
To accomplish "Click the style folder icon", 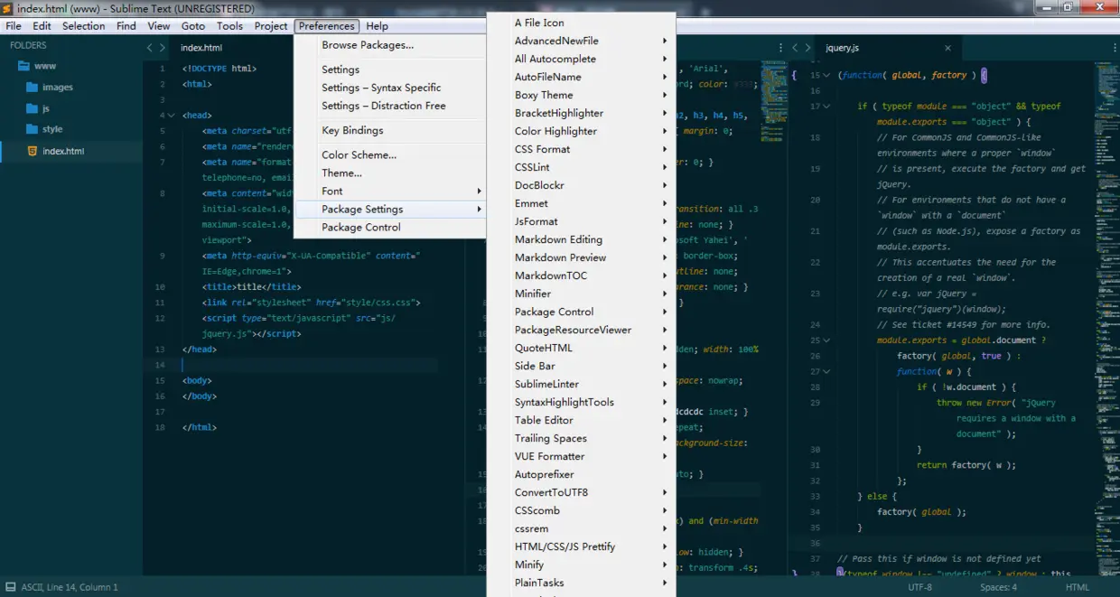I will pyautogui.click(x=33, y=129).
